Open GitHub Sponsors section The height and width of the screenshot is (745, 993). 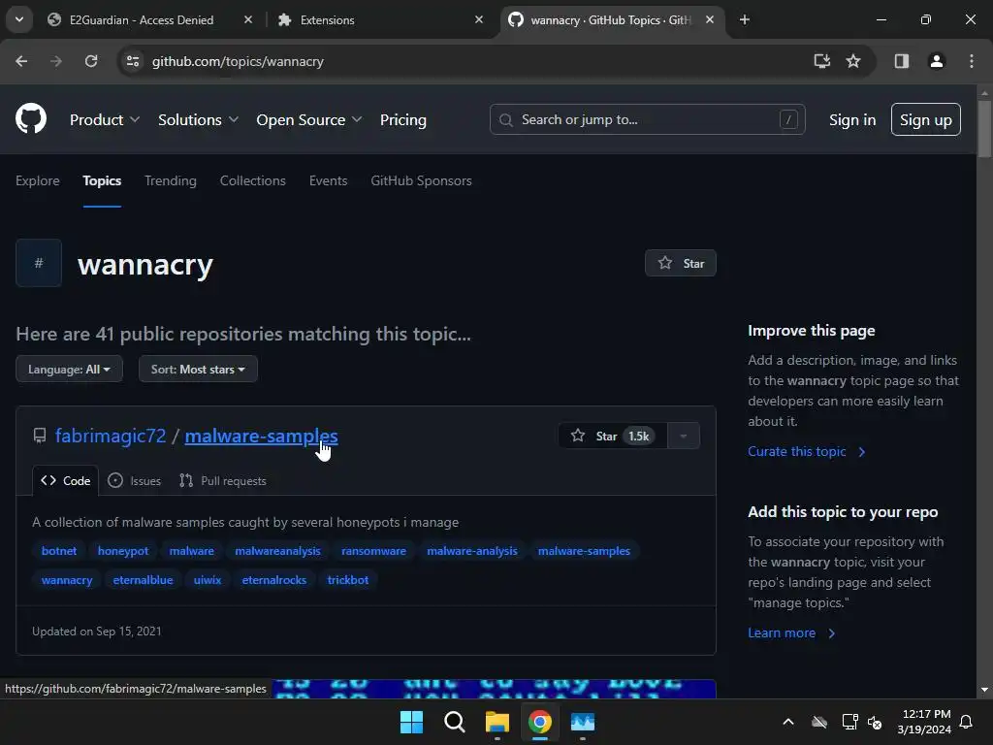click(421, 180)
